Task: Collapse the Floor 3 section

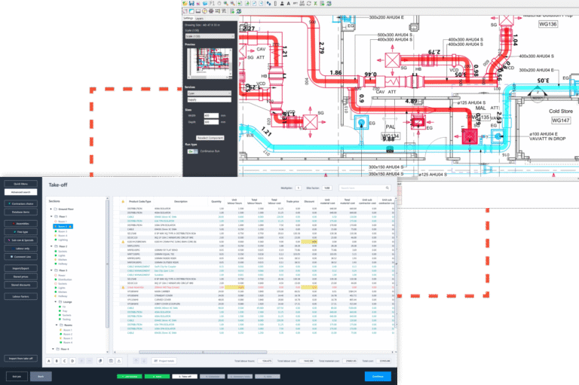Action: [x=51, y=270]
